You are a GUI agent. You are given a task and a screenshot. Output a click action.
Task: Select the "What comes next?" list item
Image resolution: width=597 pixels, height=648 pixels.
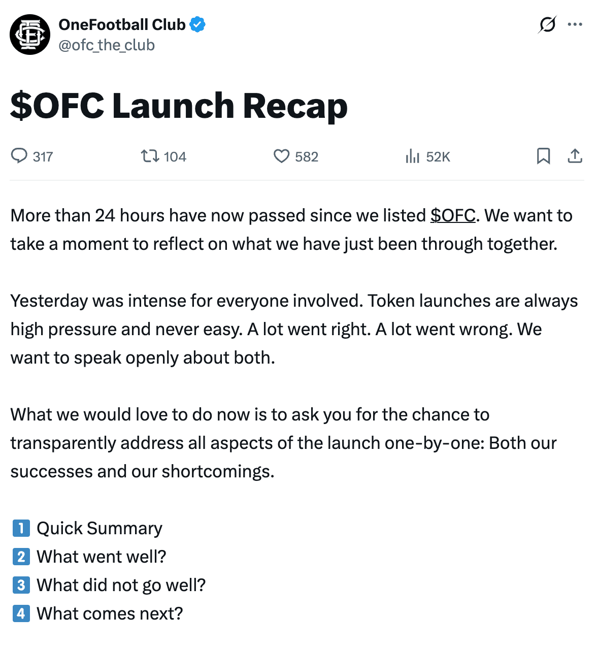[x=110, y=613]
